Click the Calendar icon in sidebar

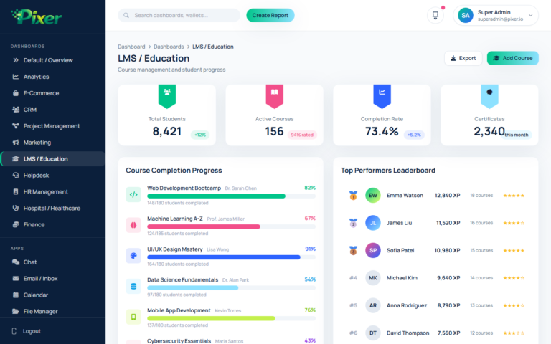(x=16, y=295)
